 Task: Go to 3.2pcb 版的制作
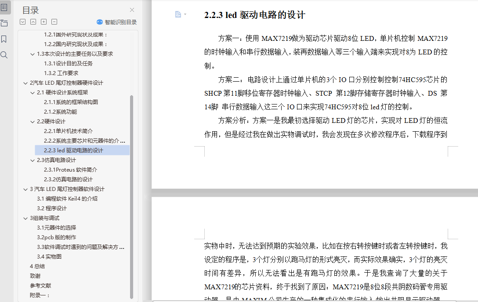(x=57, y=237)
